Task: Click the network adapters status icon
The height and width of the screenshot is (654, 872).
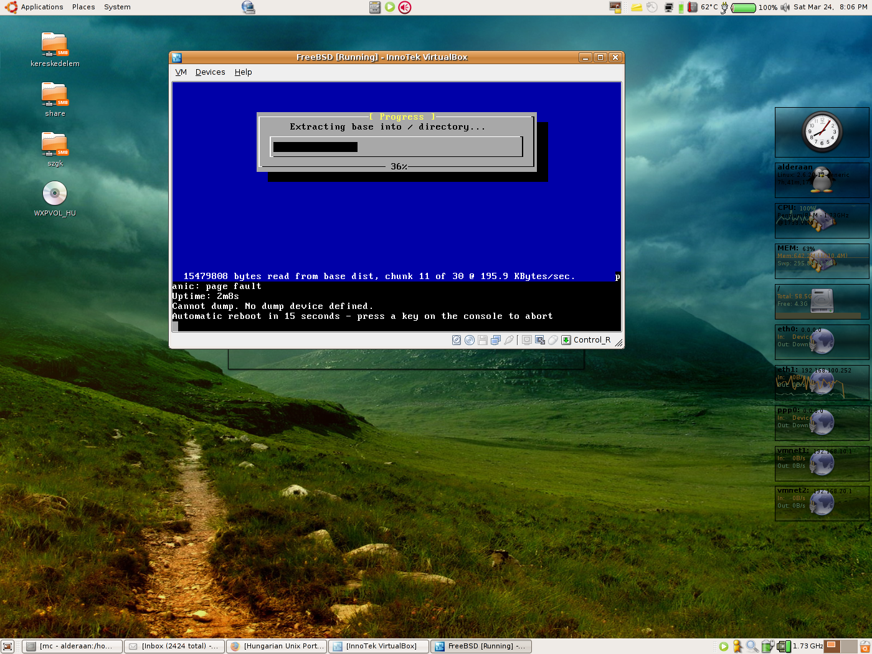Action: point(496,340)
